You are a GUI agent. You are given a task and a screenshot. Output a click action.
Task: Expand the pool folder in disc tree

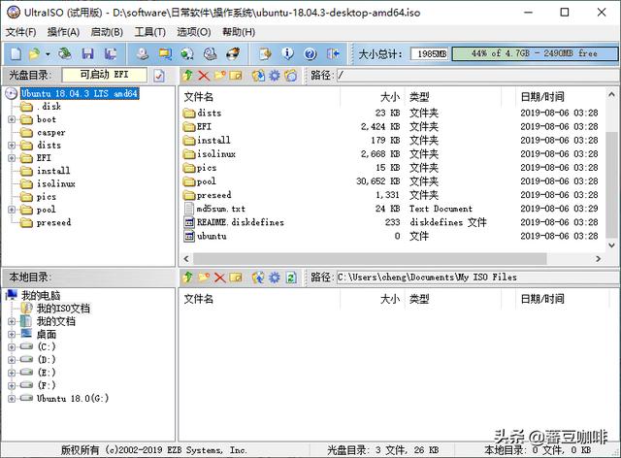(x=12, y=210)
